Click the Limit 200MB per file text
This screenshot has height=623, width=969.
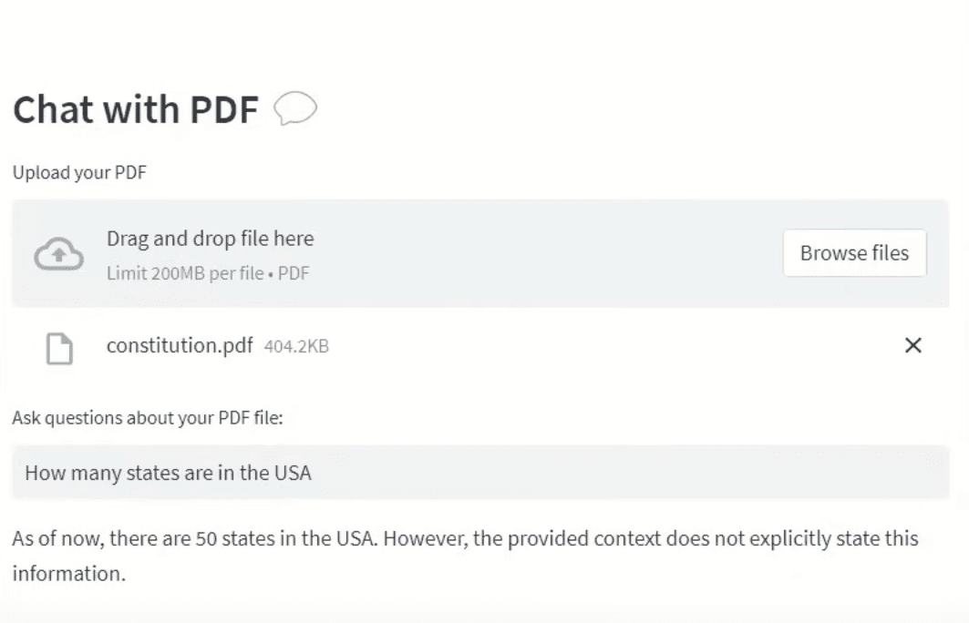click(x=208, y=273)
